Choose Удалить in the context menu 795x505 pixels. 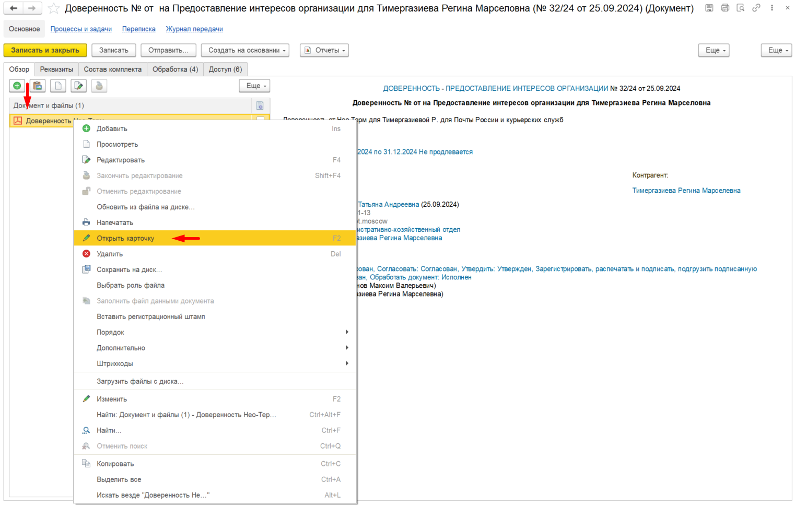pos(215,254)
